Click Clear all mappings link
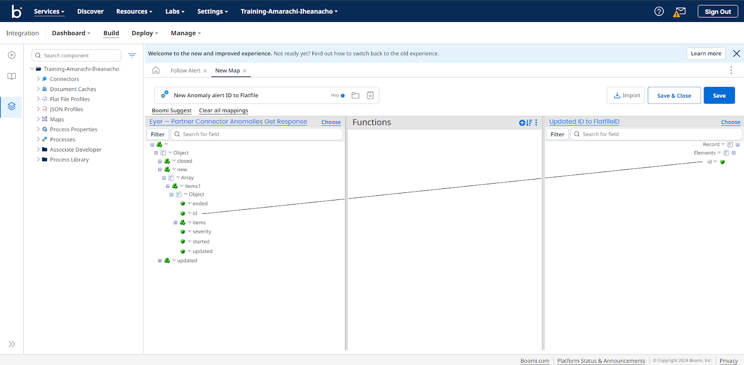The height and width of the screenshot is (365, 744). (223, 111)
